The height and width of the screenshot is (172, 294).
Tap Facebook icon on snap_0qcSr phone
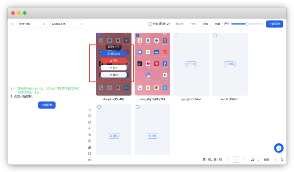(165, 64)
